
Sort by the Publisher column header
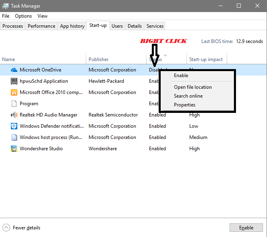click(x=116, y=59)
